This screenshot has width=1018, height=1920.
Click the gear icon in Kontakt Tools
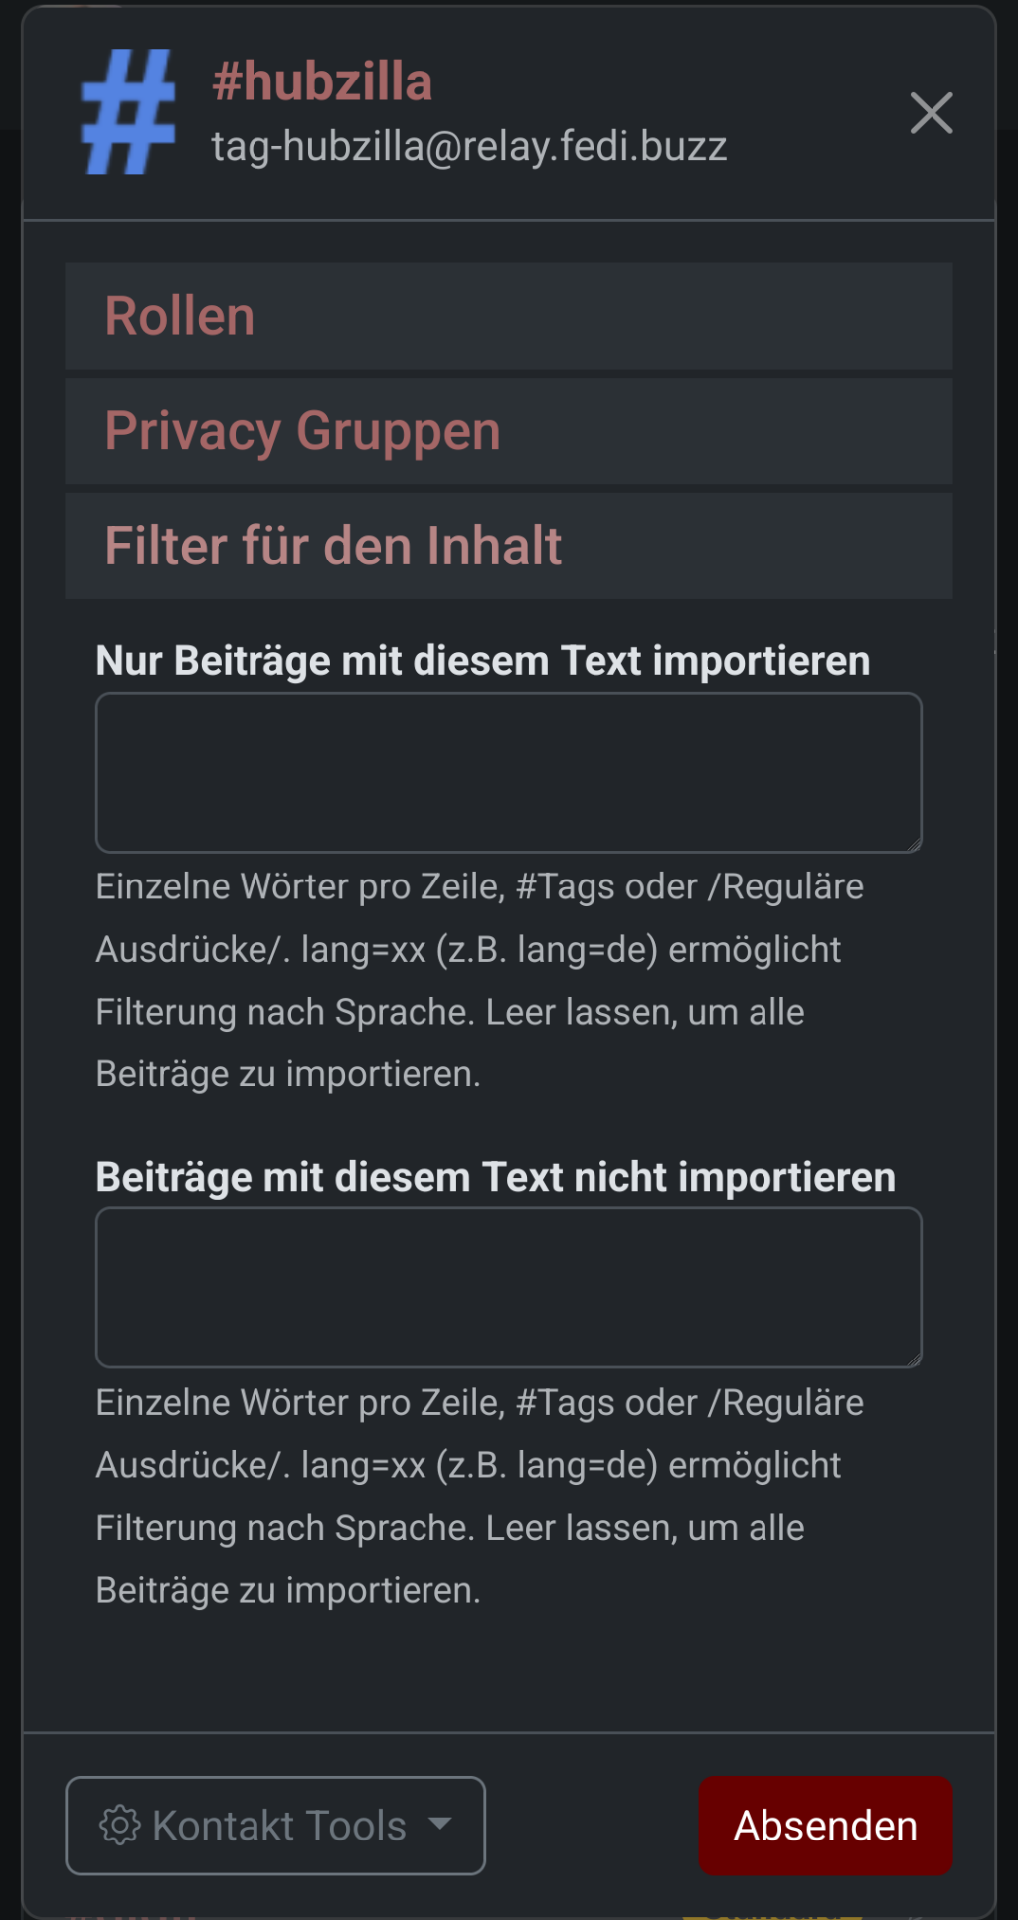pyautogui.click(x=120, y=1826)
